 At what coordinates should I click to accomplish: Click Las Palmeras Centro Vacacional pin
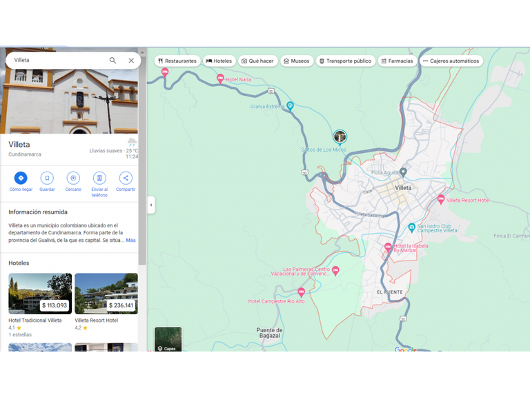pyautogui.click(x=335, y=270)
